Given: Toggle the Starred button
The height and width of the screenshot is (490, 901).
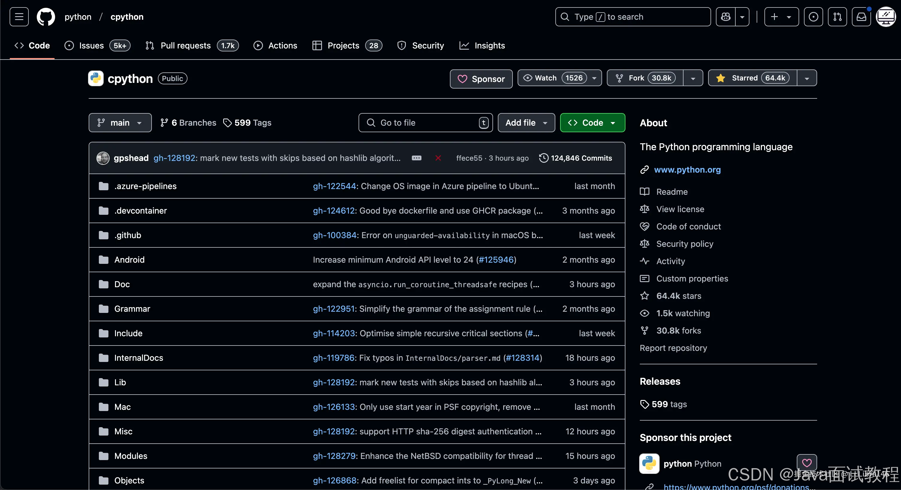Looking at the screenshot, I should tap(753, 78).
